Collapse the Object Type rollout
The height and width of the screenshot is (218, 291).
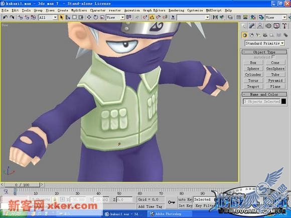264,52
